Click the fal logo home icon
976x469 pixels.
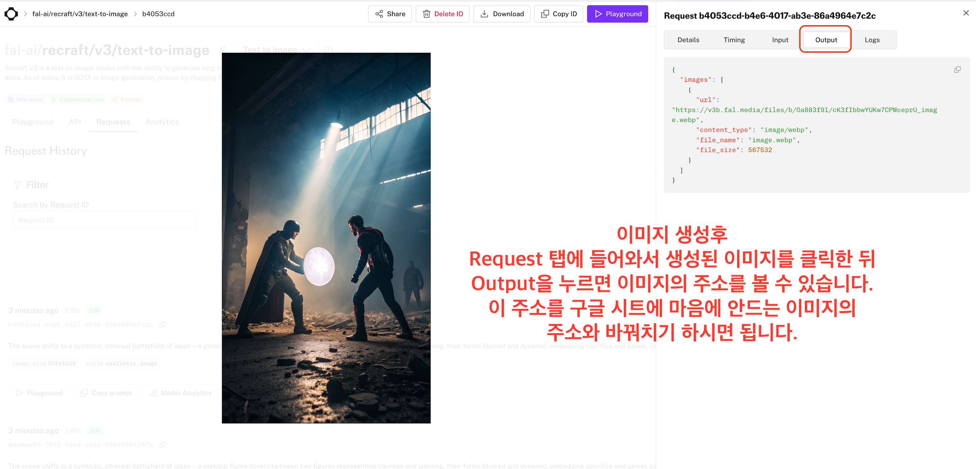[x=11, y=14]
